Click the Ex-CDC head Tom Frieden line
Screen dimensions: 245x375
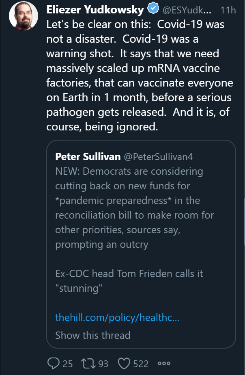(x=129, y=273)
